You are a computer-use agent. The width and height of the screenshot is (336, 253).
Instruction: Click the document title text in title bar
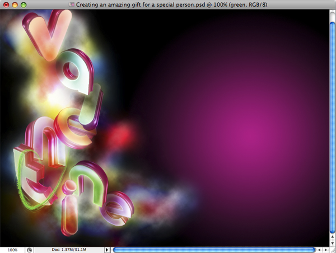coord(171,4)
